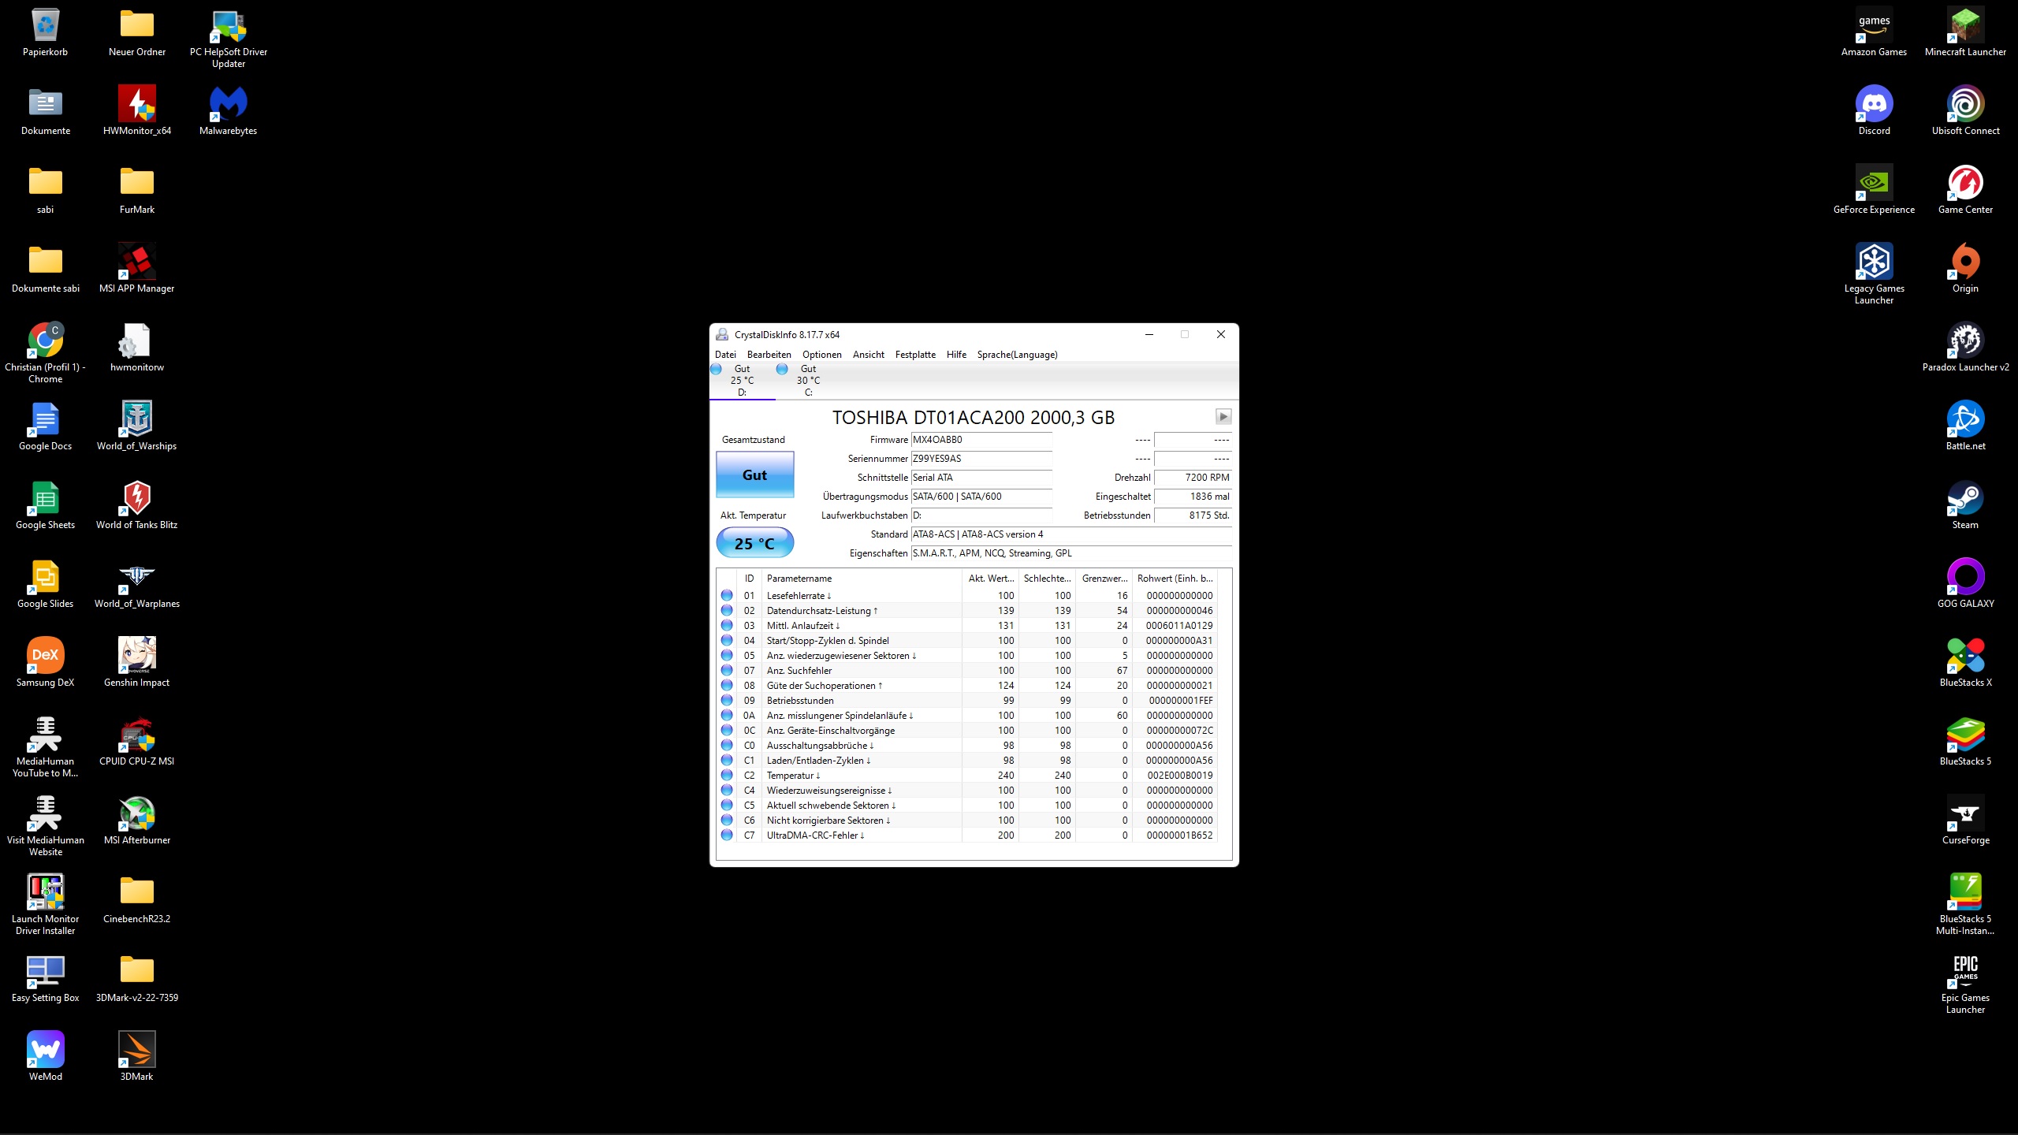Click the Seriennummer input field

click(x=981, y=459)
